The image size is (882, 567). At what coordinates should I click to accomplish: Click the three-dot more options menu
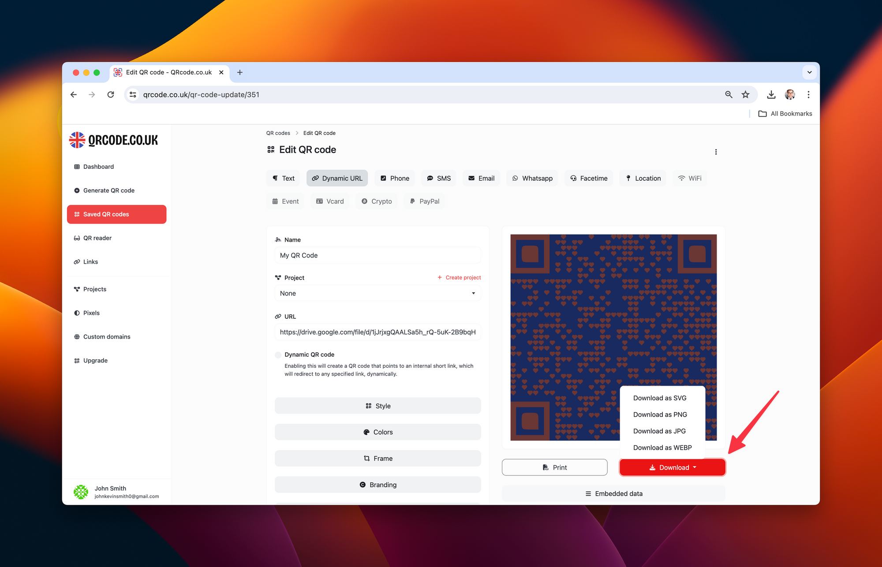point(715,152)
